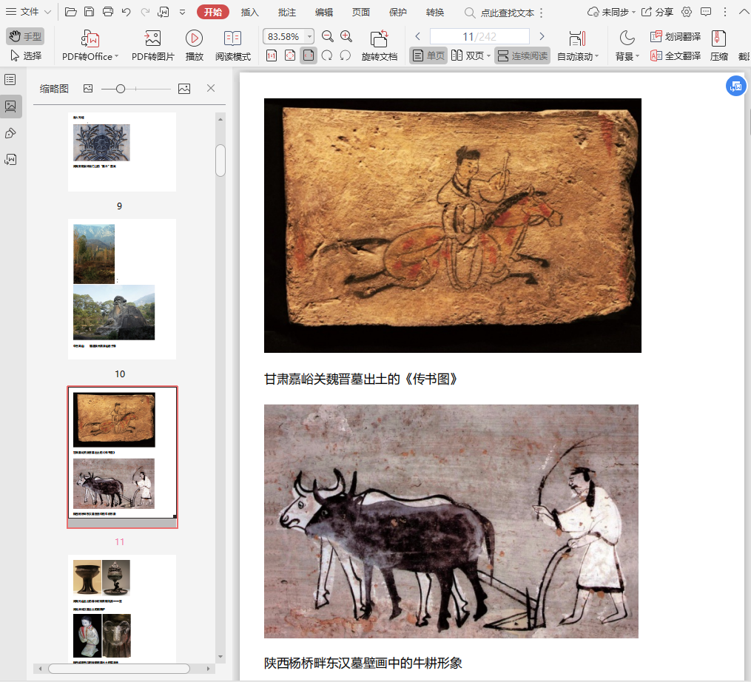Toggle 连续阅读 continuous reading mode

click(522, 55)
